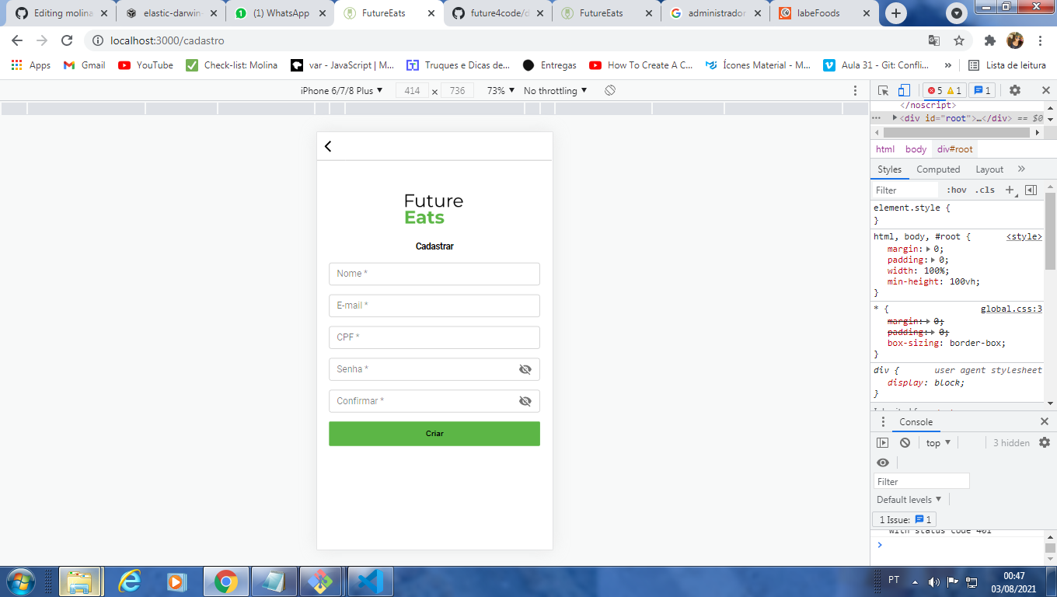
Task: Switch to the Computed tab in DevTools
Action: click(x=938, y=169)
